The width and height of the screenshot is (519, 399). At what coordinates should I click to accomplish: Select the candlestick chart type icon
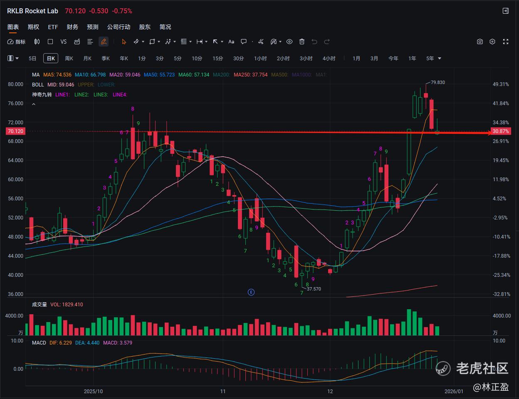[x=37, y=42]
